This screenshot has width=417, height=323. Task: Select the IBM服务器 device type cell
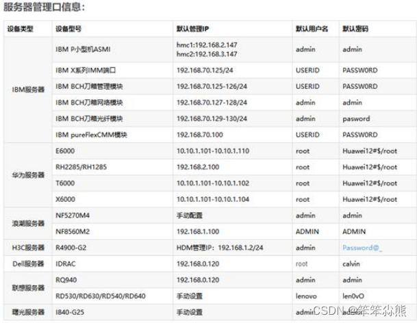click(28, 90)
